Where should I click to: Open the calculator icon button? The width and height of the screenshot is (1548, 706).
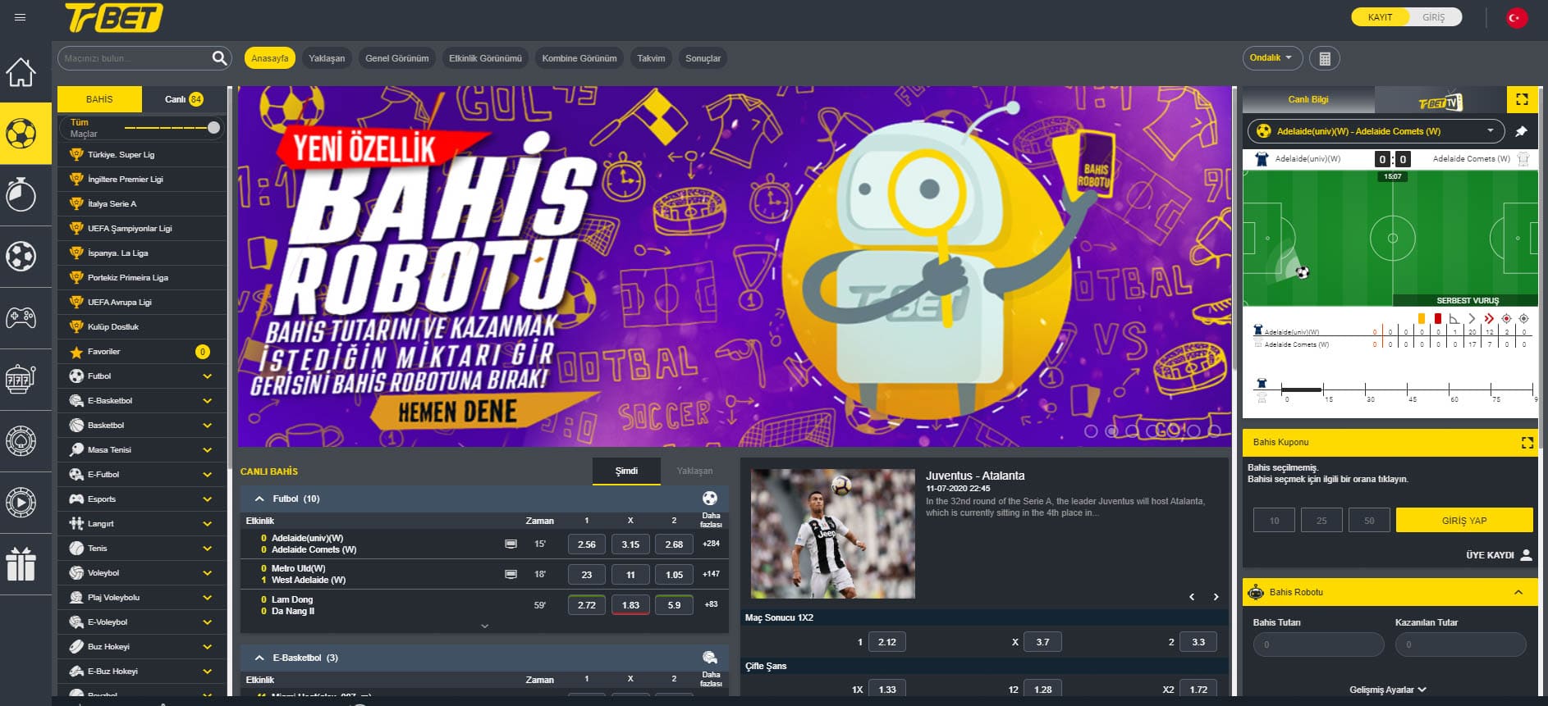tap(1324, 58)
